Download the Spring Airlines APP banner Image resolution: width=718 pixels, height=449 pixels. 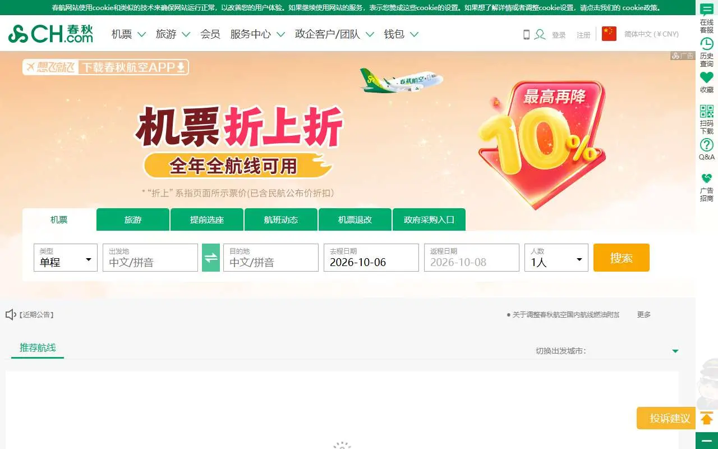(105, 67)
